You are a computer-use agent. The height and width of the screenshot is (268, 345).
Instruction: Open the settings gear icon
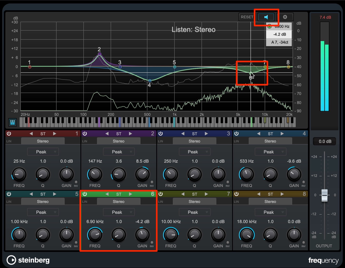point(285,17)
